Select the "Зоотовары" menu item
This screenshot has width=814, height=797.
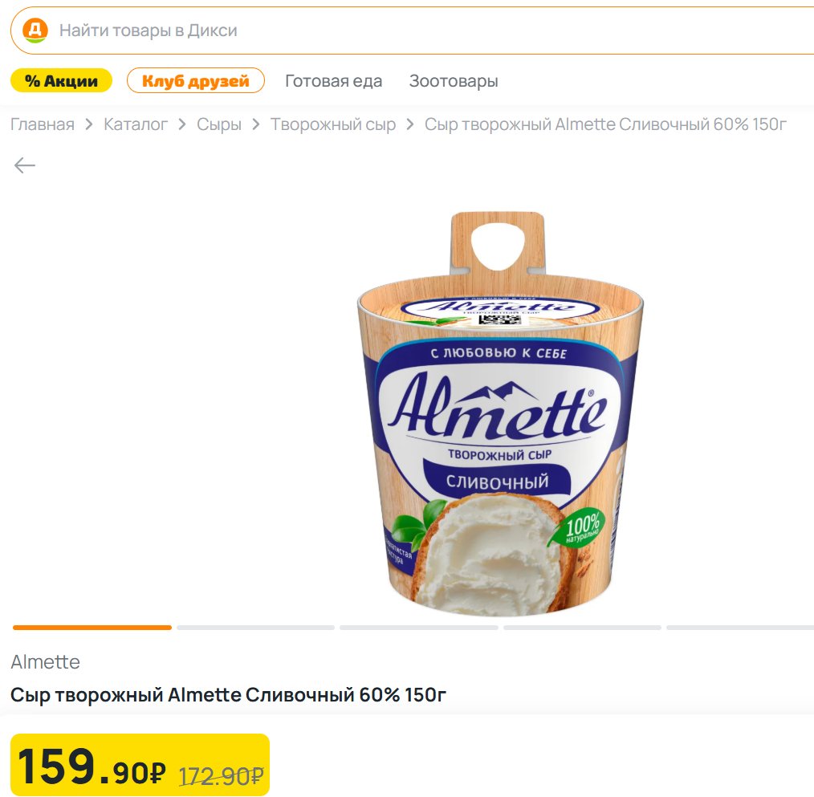(454, 81)
